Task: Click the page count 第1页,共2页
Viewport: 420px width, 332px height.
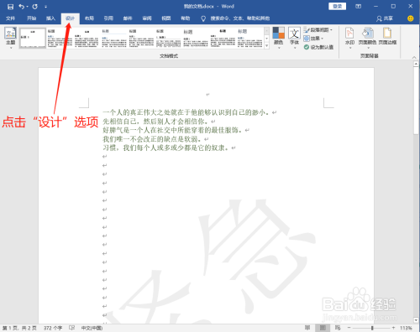Action: [x=19, y=328]
